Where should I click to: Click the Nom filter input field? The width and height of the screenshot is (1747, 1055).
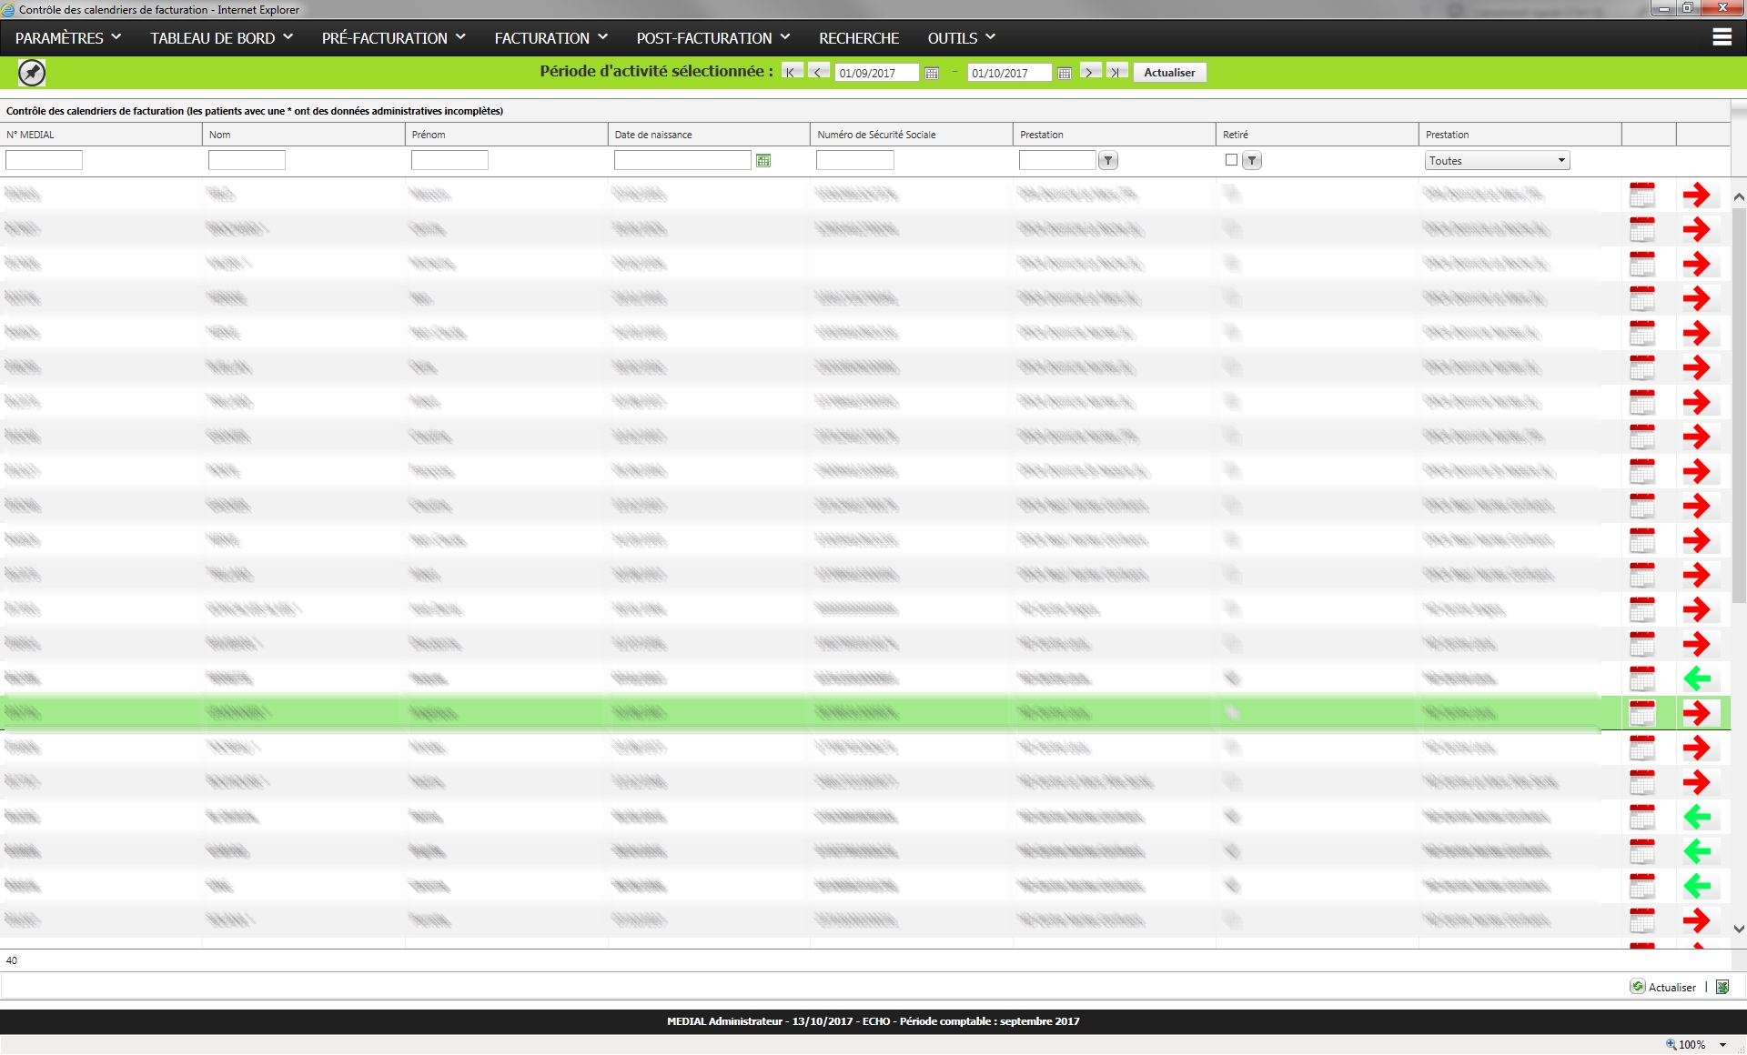247,161
